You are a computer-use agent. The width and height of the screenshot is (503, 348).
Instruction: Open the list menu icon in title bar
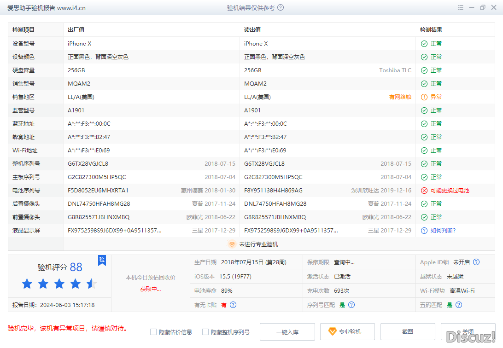click(x=461, y=7)
